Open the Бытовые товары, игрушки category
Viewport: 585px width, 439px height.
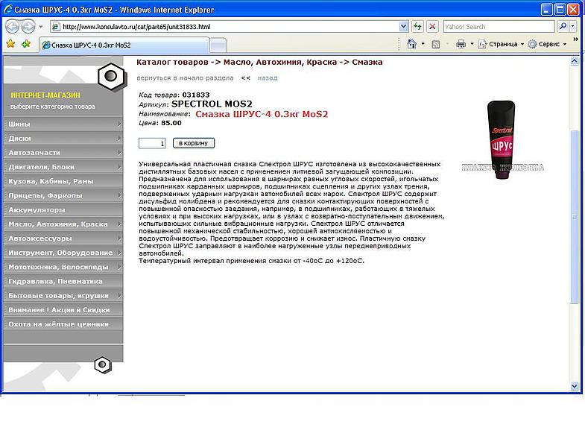[63, 296]
